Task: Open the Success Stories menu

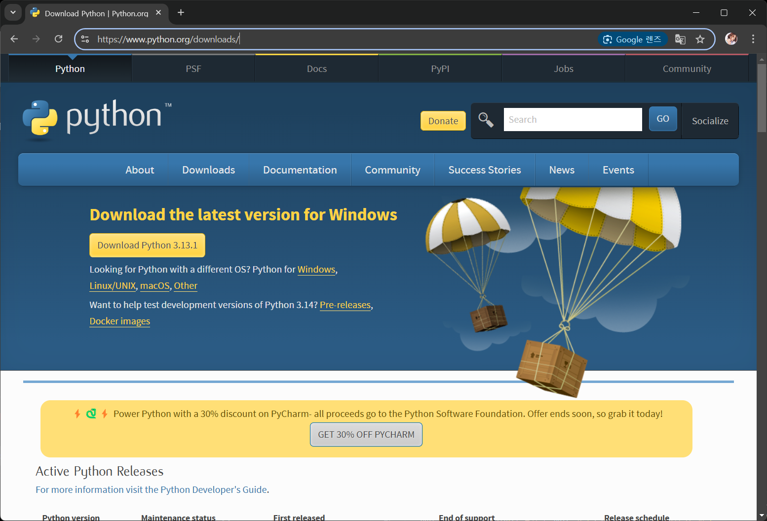Action: click(x=485, y=170)
